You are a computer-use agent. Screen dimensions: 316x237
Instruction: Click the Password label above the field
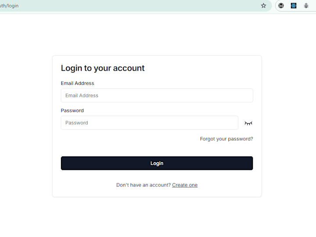[x=72, y=111]
